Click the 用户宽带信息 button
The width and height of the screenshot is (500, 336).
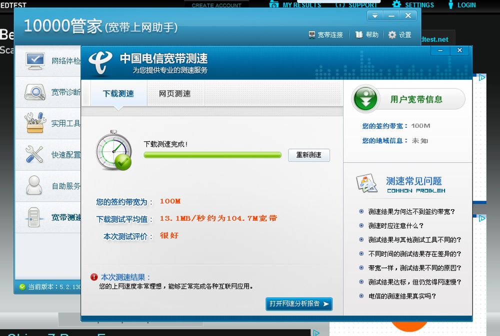click(409, 99)
